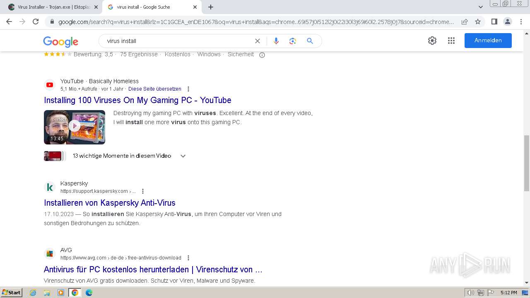Clear the search query text
Viewport: 530px width, 298px height.
[258, 41]
